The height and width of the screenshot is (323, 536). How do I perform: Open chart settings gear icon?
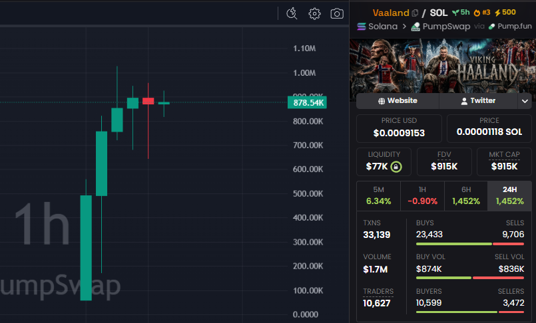click(314, 14)
